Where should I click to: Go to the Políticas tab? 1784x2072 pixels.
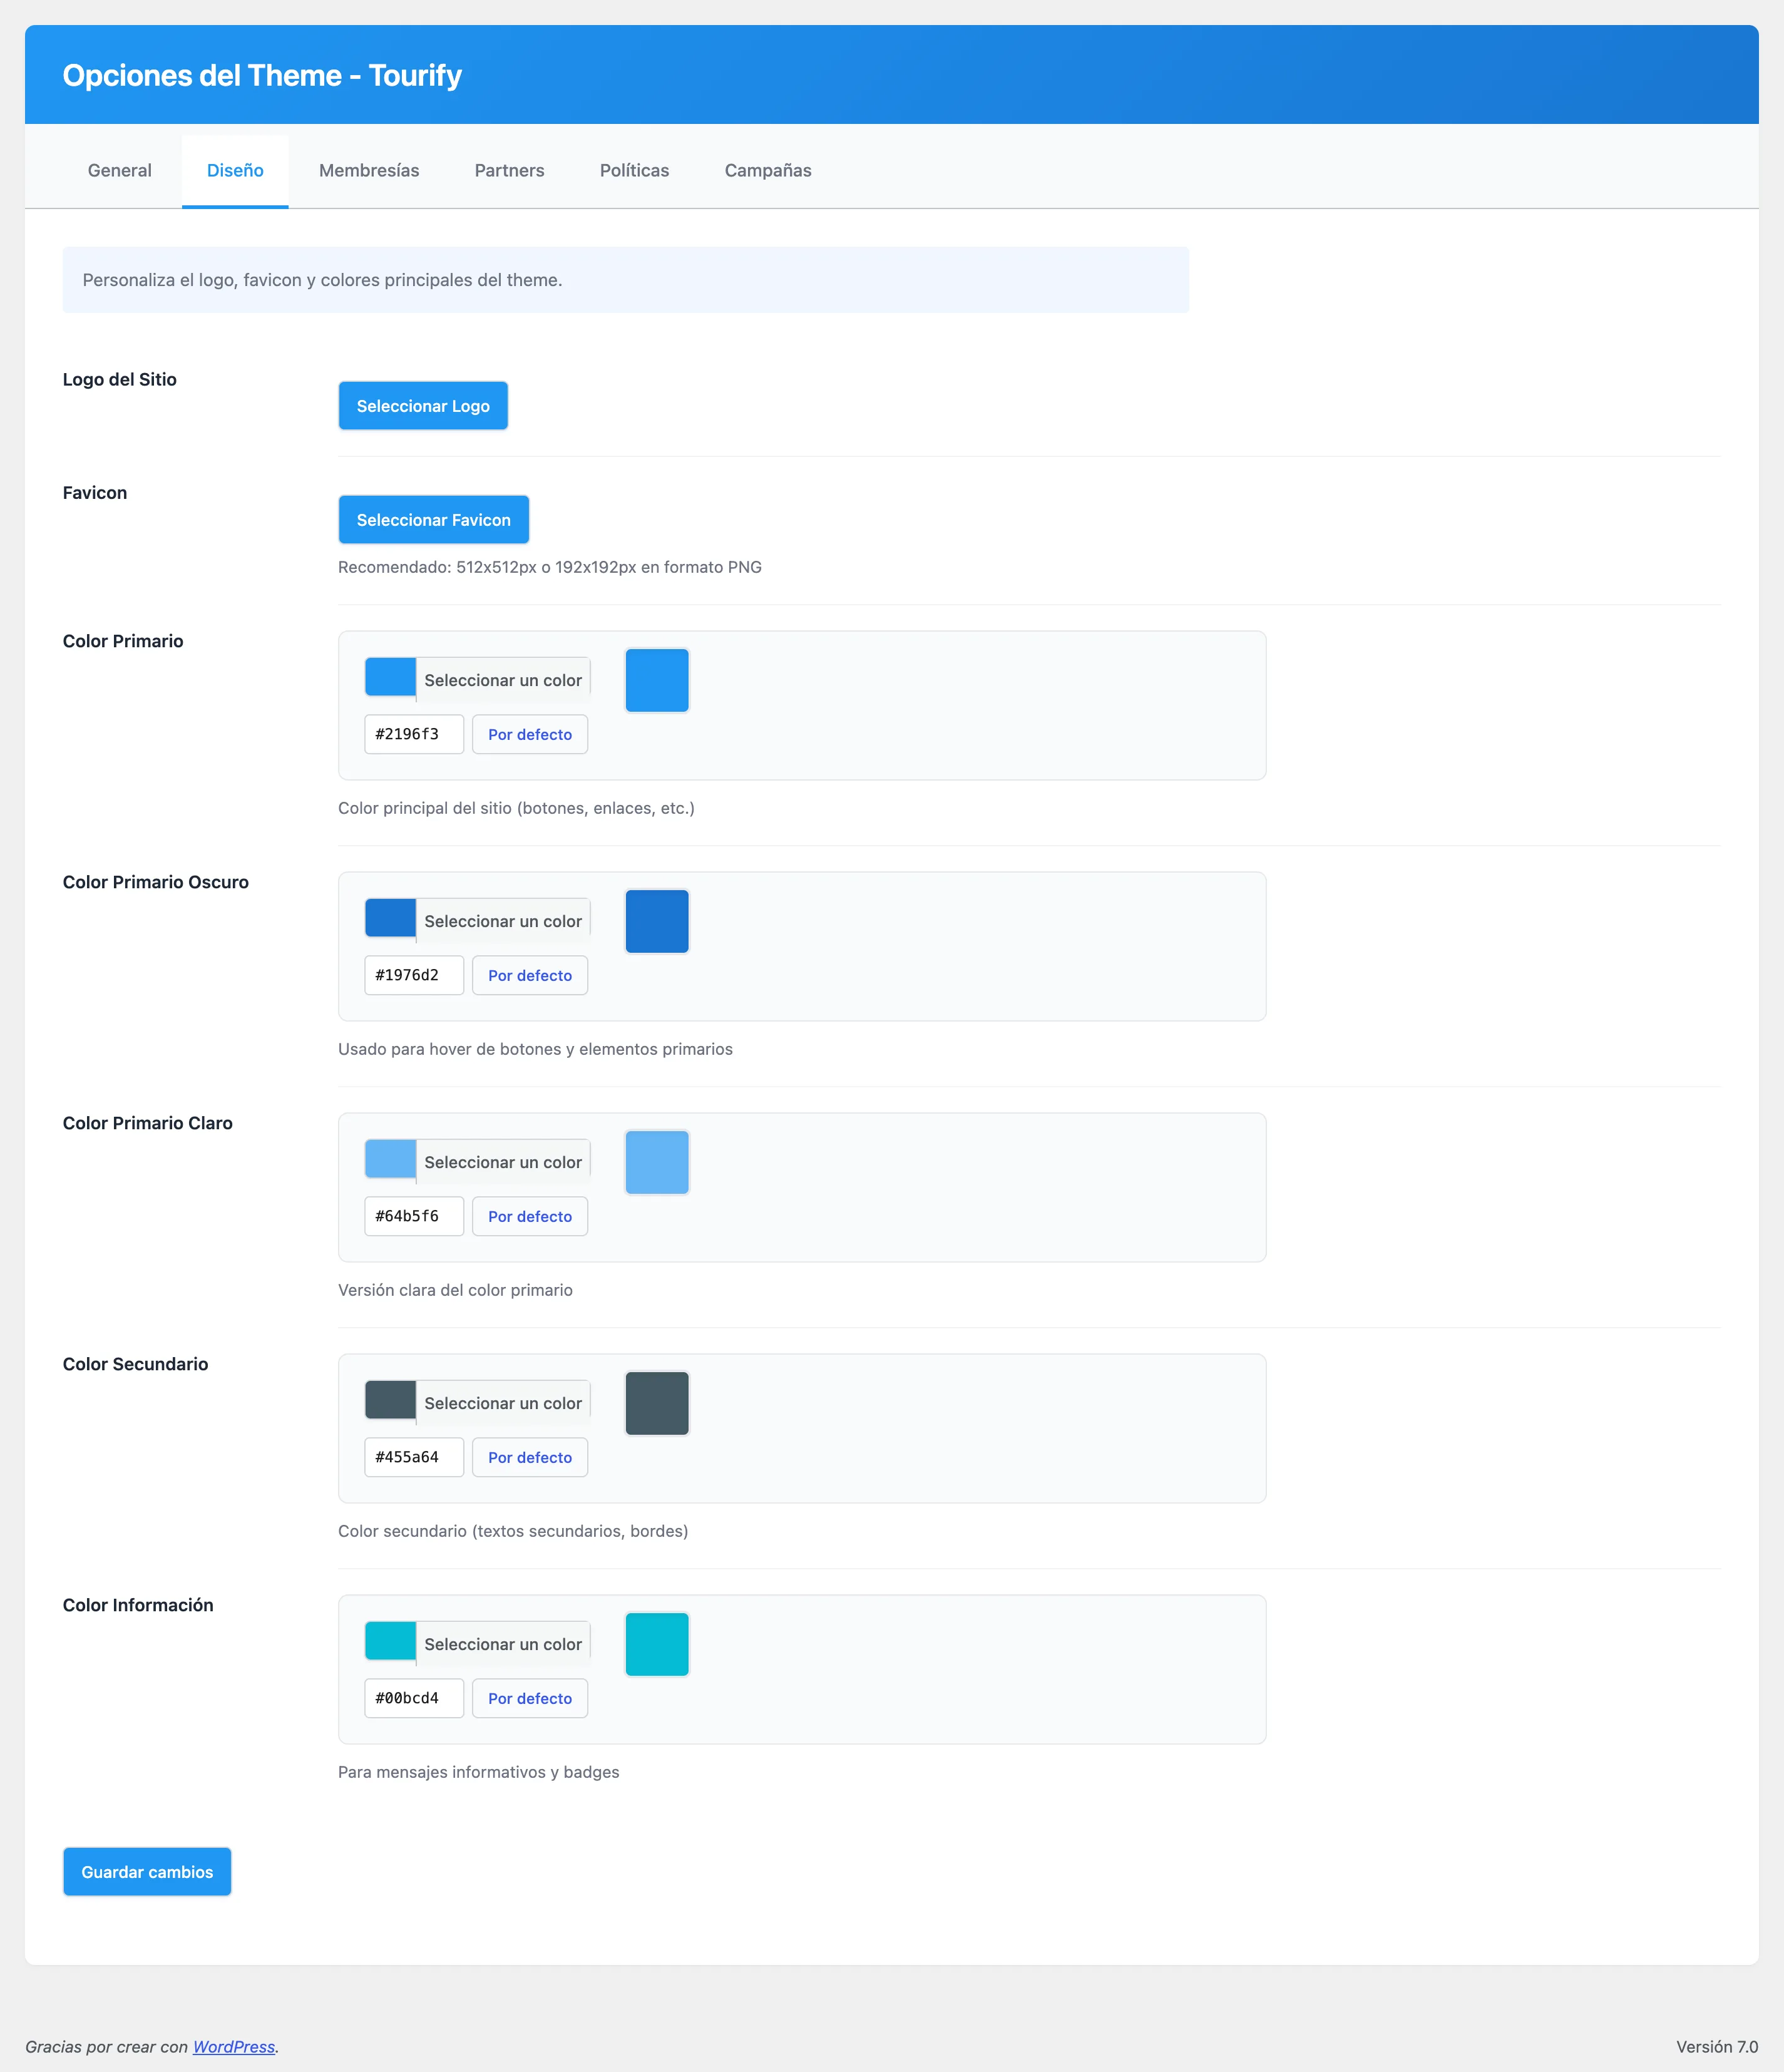pyautogui.click(x=634, y=170)
